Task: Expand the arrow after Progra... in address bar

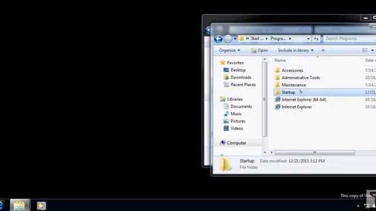Action: [x=290, y=39]
